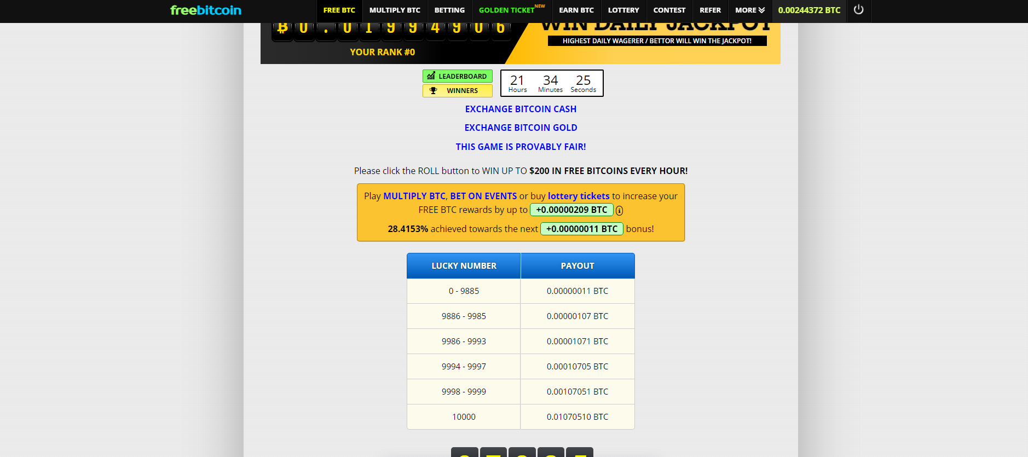Click the +0.00000011 BTC bonus badge
The image size is (1028, 457).
pos(582,229)
